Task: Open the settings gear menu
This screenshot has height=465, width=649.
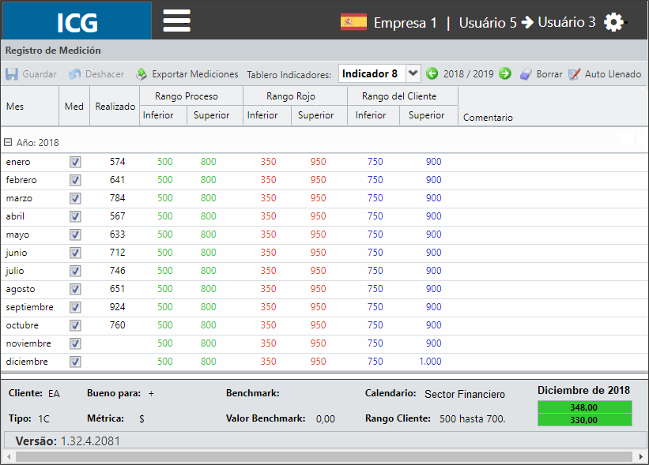Action: click(613, 22)
